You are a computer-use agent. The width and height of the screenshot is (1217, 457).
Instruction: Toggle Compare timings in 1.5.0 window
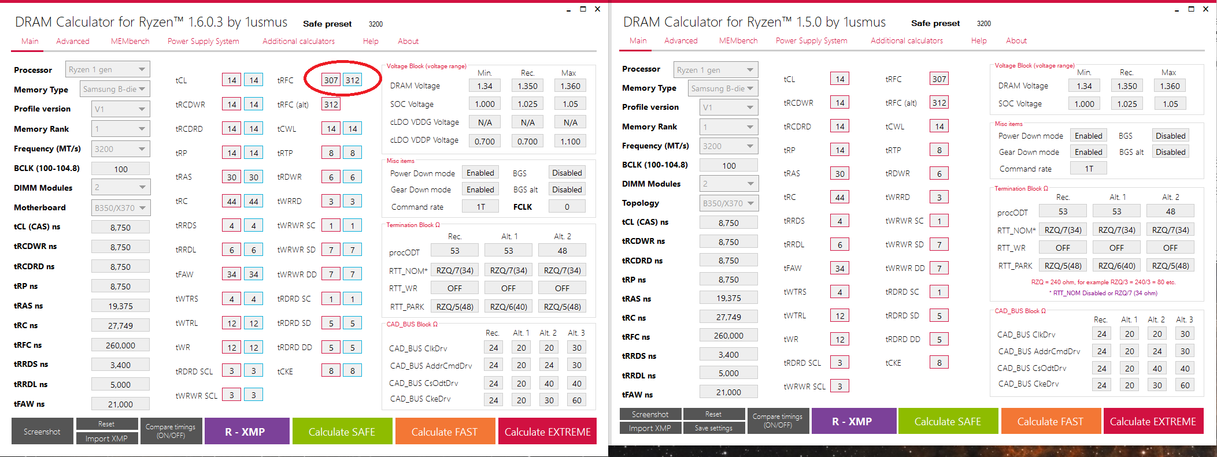tap(778, 421)
